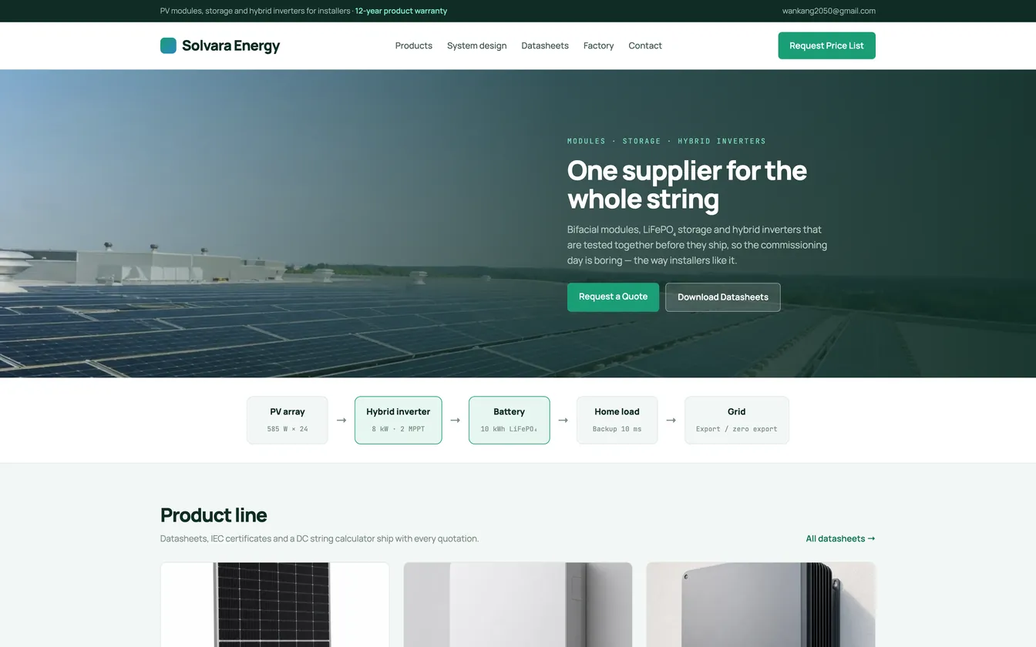Select the Hybrid inverter flow card
Screen dimensions: 1036x647
coord(399,420)
